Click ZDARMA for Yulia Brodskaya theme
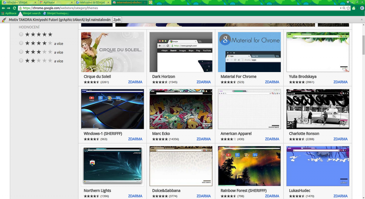This screenshot has height=199, width=365. [x=340, y=82]
